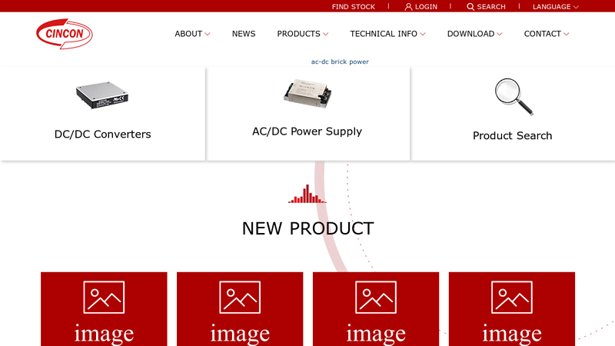The image size is (615, 346).
Task: Open the NEWS menu item
Action: (244, 34)
